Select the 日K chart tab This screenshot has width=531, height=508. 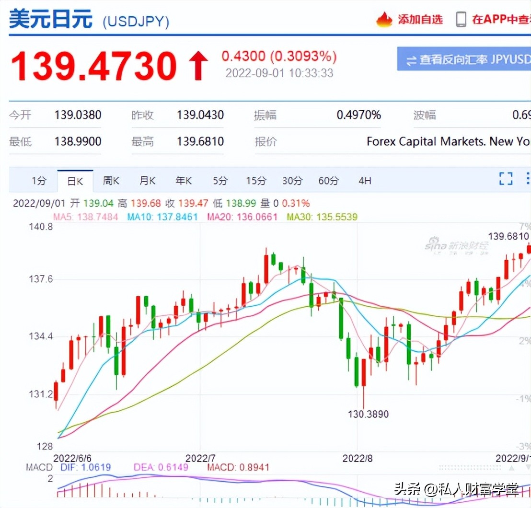tap(75, 181)
